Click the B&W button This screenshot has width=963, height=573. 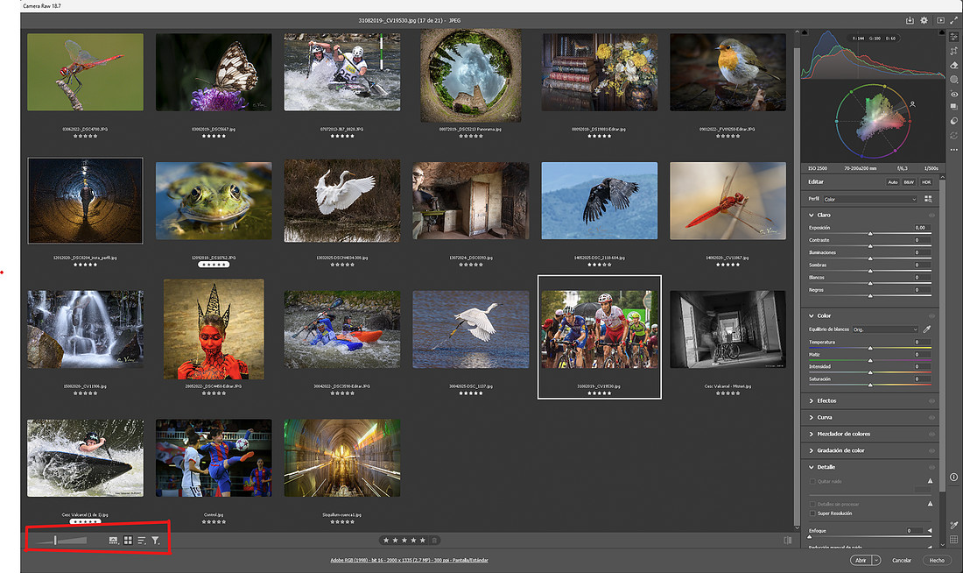click(909, 182)
